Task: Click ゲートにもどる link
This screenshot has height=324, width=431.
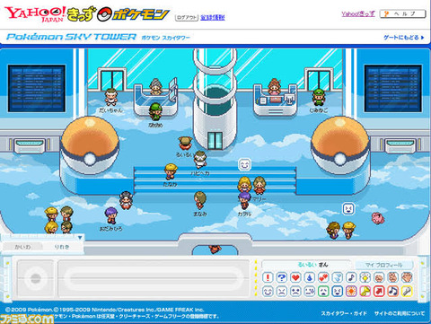Action: coord(404,38)
